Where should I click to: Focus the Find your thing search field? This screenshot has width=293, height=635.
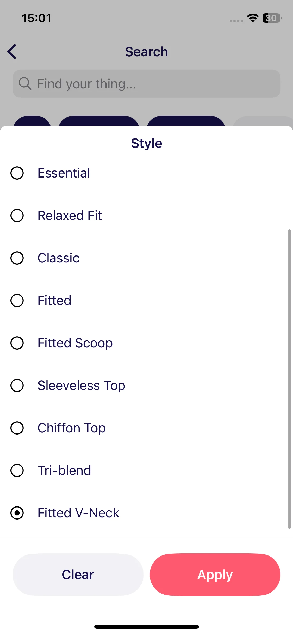coord(146,84)
